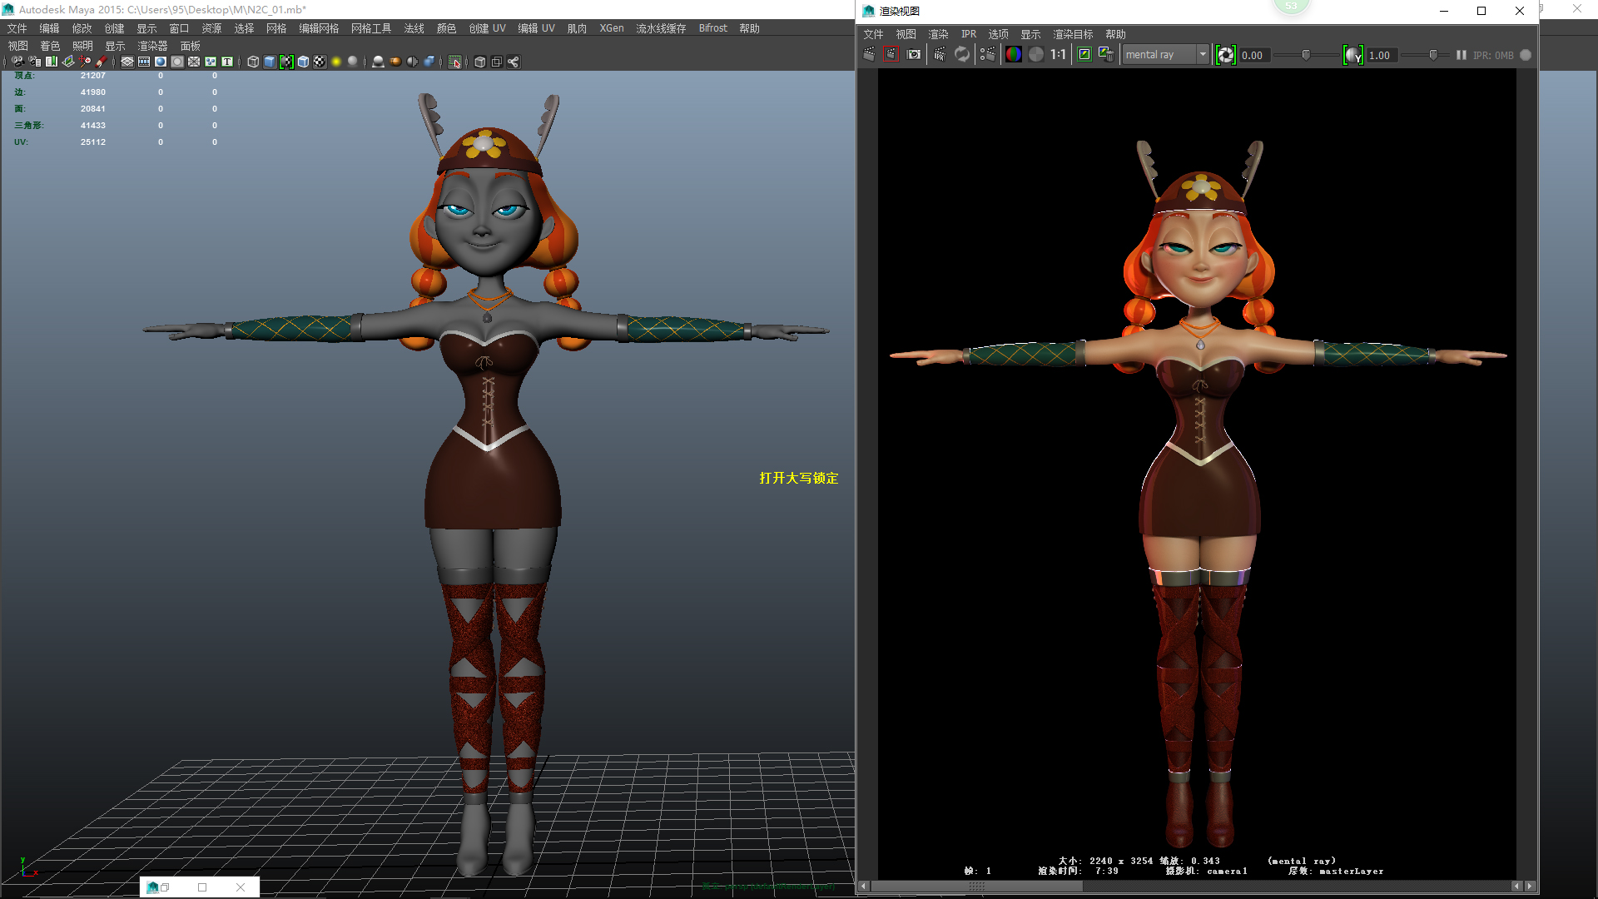
Task: Open the mental ray renderer dropdown
Action: (x=1166, y=55)
